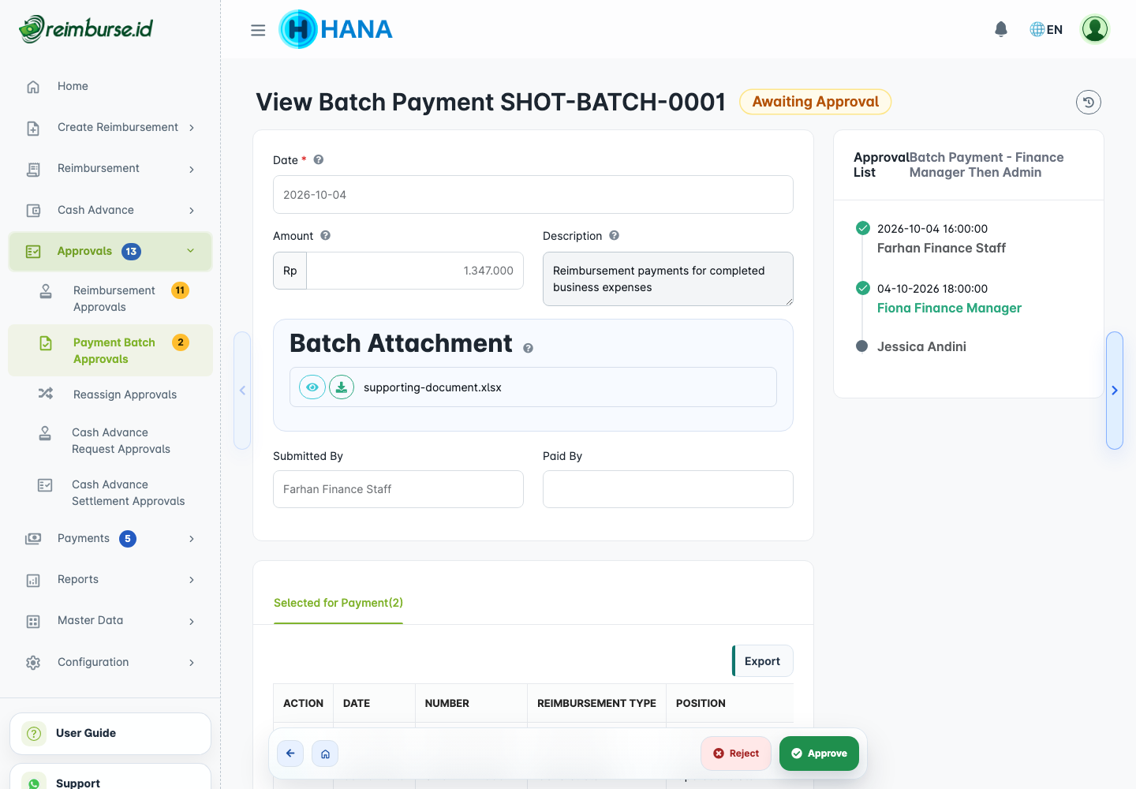
Task: Open the notifications bell
Action: tap(1001, 29)
